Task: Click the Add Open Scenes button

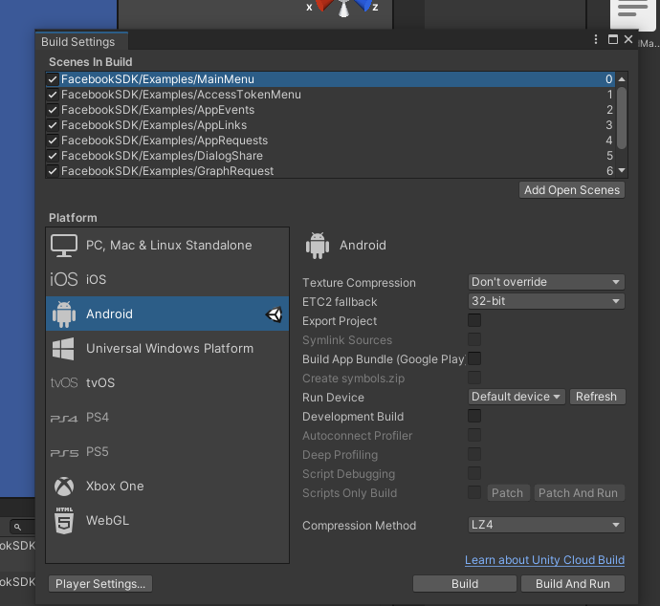Action: tap(572, 190)
